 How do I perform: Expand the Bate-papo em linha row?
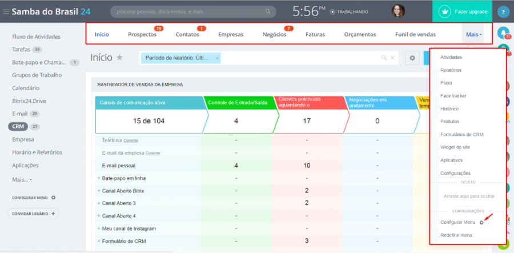tap(99, 178)
